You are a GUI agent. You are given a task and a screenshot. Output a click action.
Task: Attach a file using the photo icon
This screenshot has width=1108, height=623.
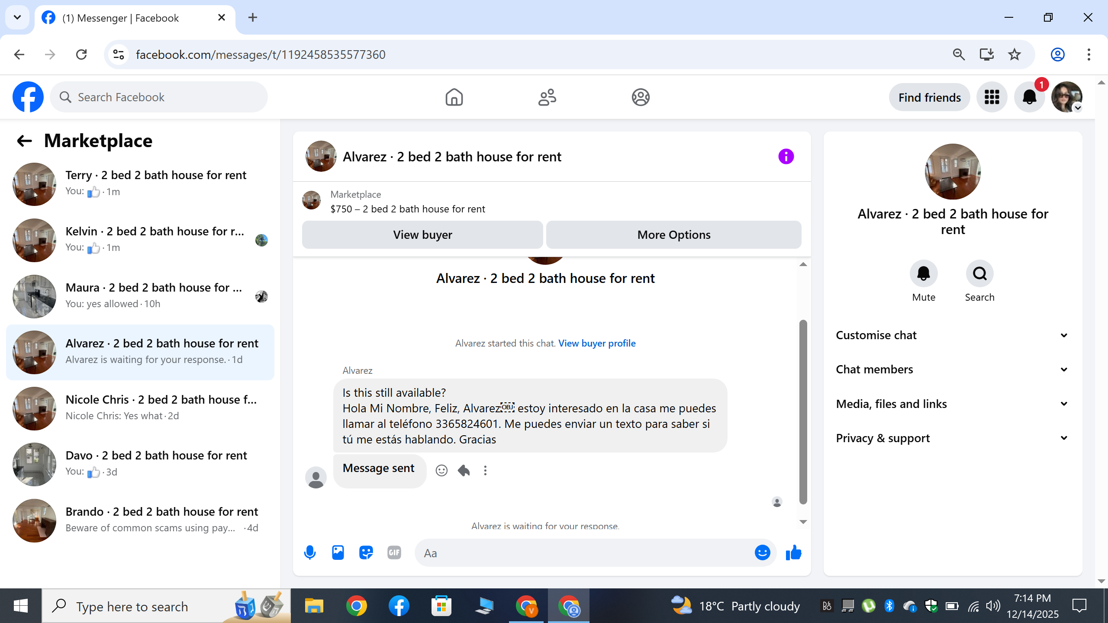[338, 552]
